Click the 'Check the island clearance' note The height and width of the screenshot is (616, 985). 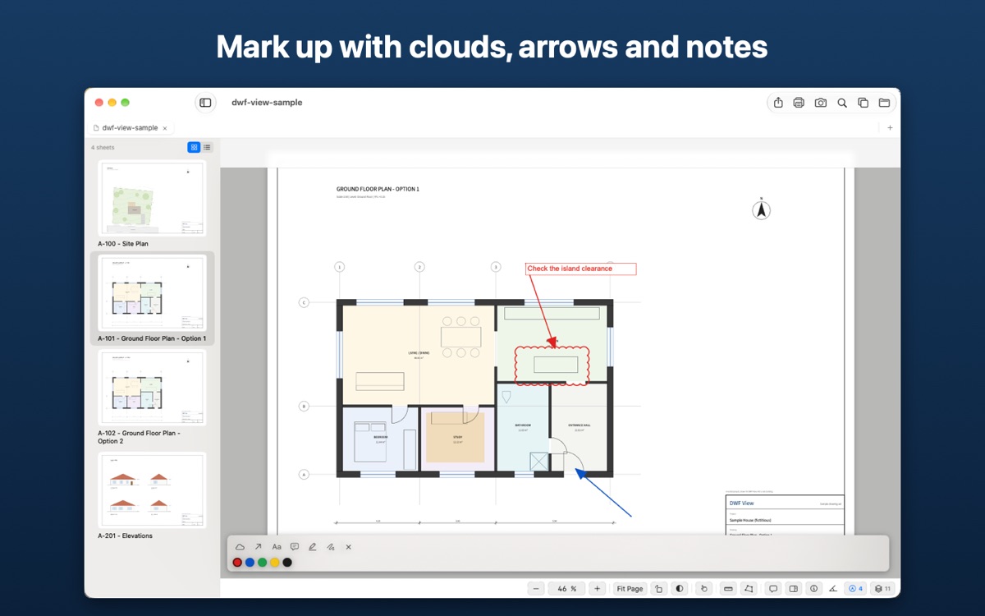(580, 269)
